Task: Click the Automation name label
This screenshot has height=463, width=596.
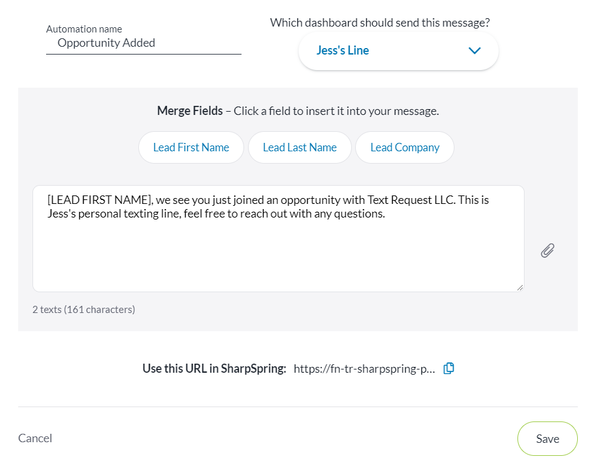Action: tap(84, 29)
